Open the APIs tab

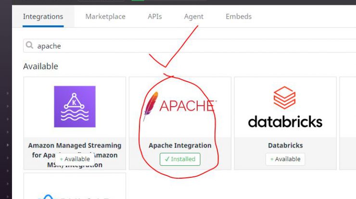tap(154, 16)
